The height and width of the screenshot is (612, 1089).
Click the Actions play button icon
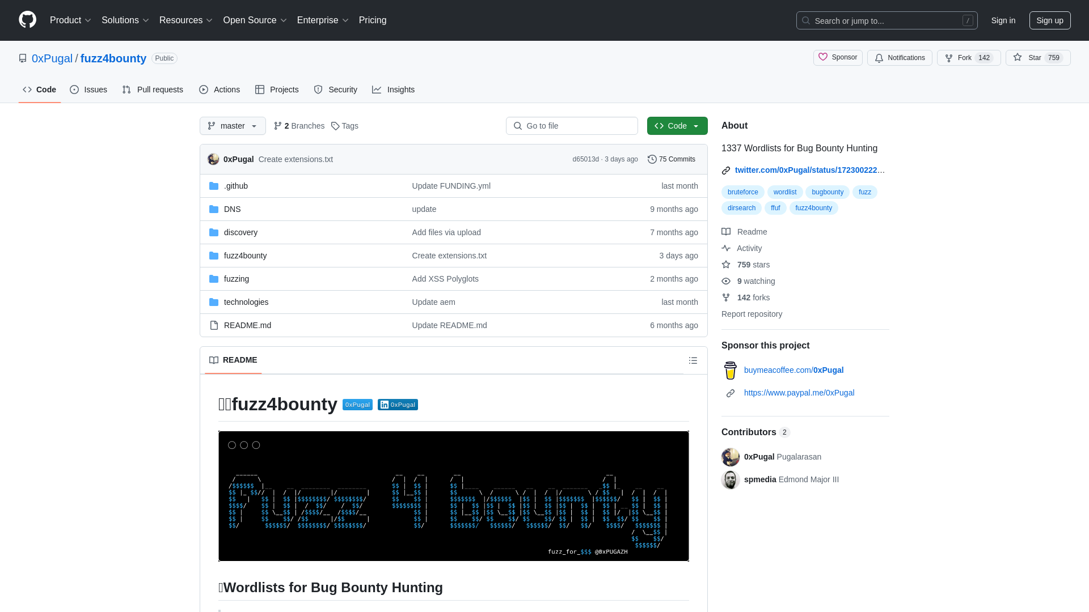pos(204,90)
